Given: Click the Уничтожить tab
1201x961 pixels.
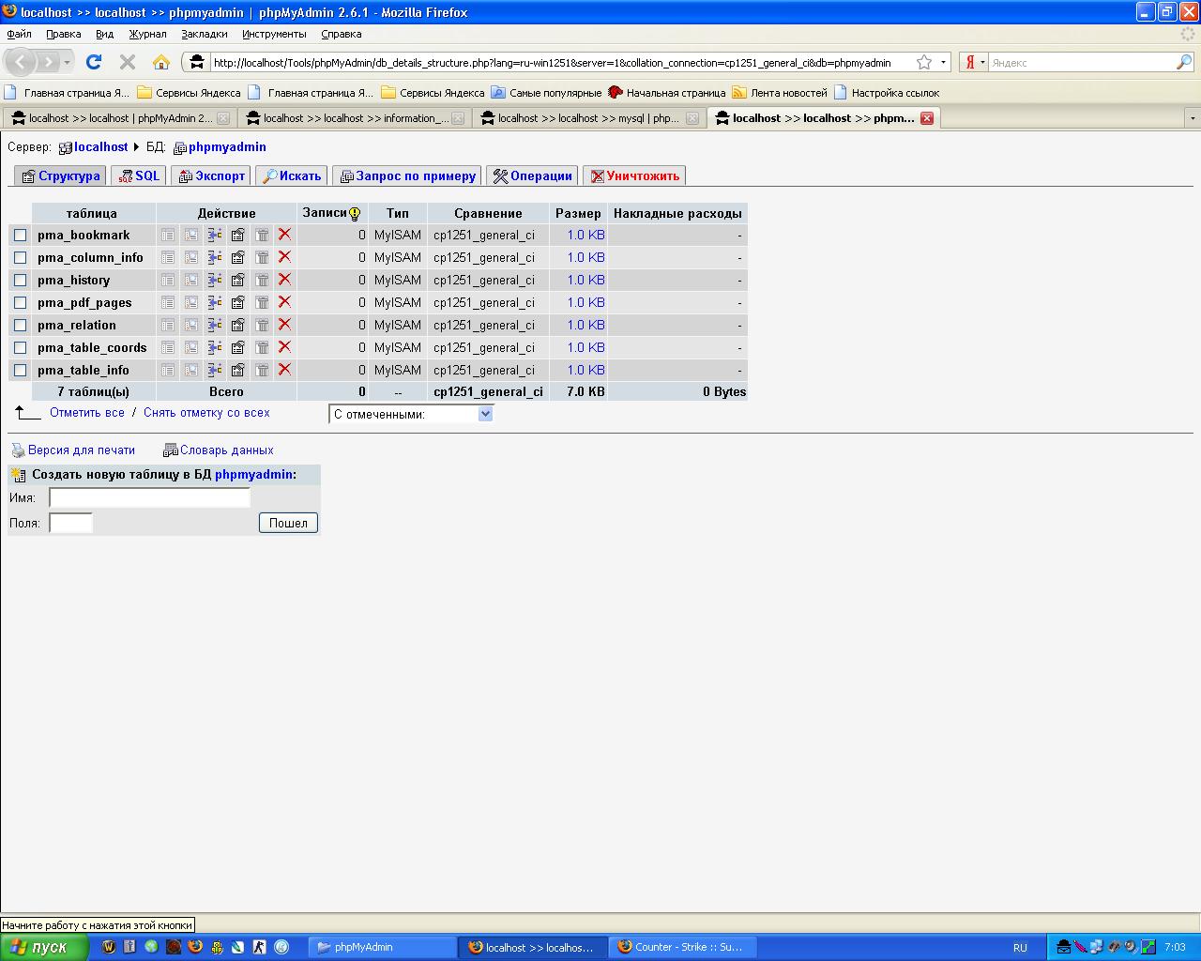Looking at the screenshot, I should (634, 175).
